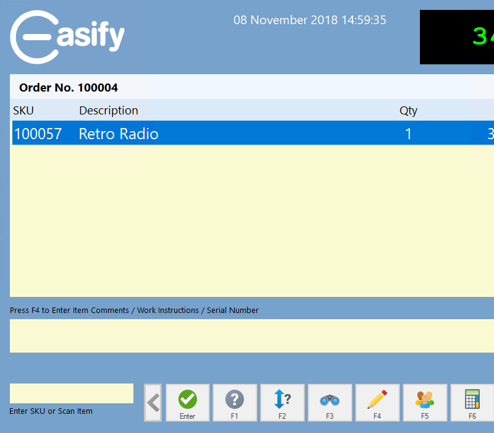Click the Description column header
The height and width of the screenshot is (433, 494).
(x=109, y=111)
